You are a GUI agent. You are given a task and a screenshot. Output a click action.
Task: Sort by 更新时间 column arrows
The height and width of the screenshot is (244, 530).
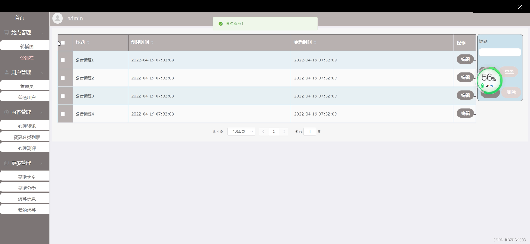pyautogui.click(x=315, y=42)
